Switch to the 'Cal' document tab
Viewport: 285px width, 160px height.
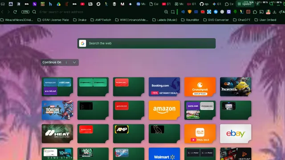click(154, 4)
